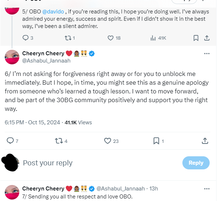Repost the 6/ apology post

point(58,141)
